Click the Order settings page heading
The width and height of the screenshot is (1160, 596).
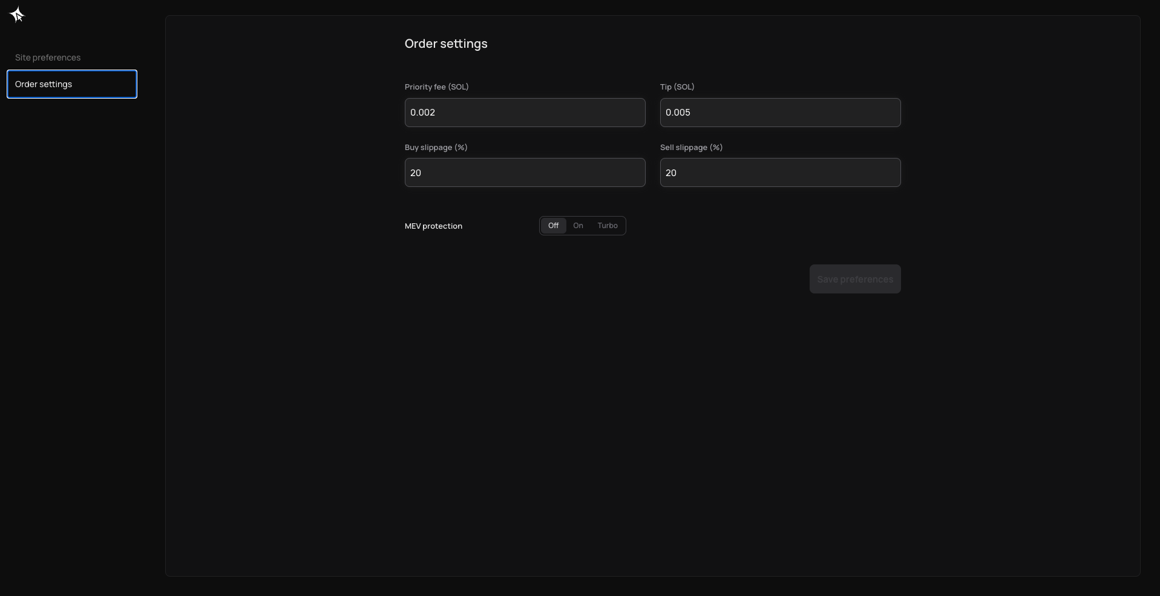446,44
